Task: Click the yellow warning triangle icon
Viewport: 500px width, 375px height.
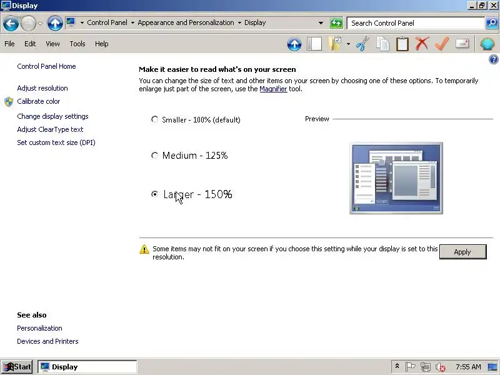Action: coord(144,249)
